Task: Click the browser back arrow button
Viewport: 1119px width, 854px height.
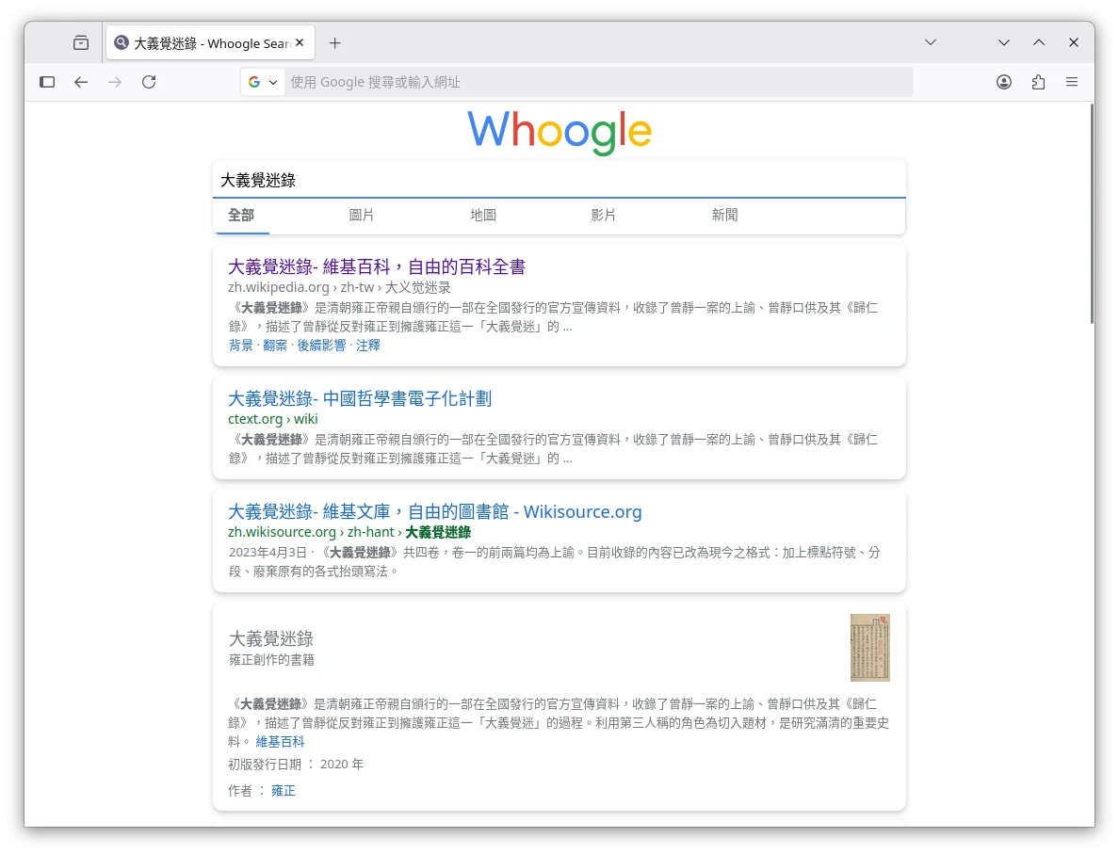Action: click(81, 82)
